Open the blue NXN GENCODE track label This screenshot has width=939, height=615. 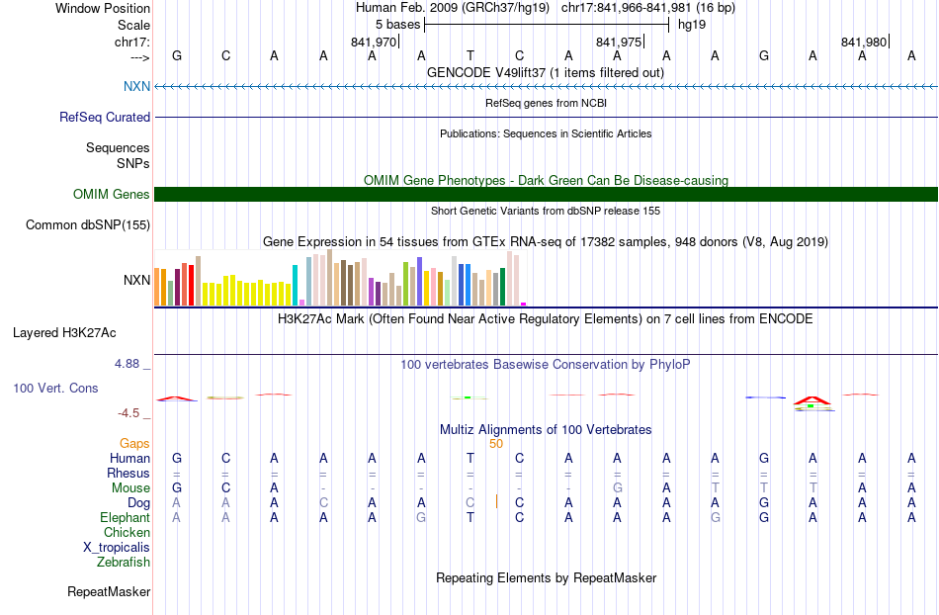136,86
